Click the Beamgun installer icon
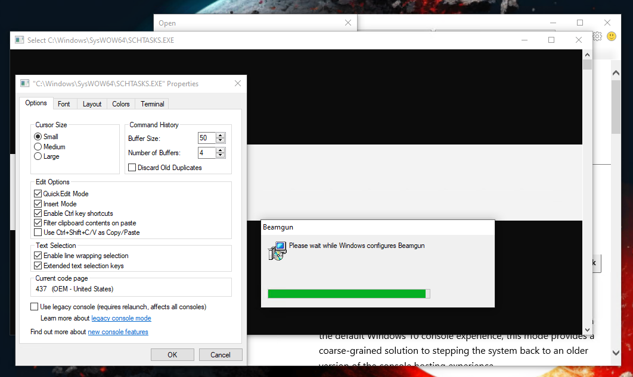Screen dimensions: 633x377 pos(277,251)
